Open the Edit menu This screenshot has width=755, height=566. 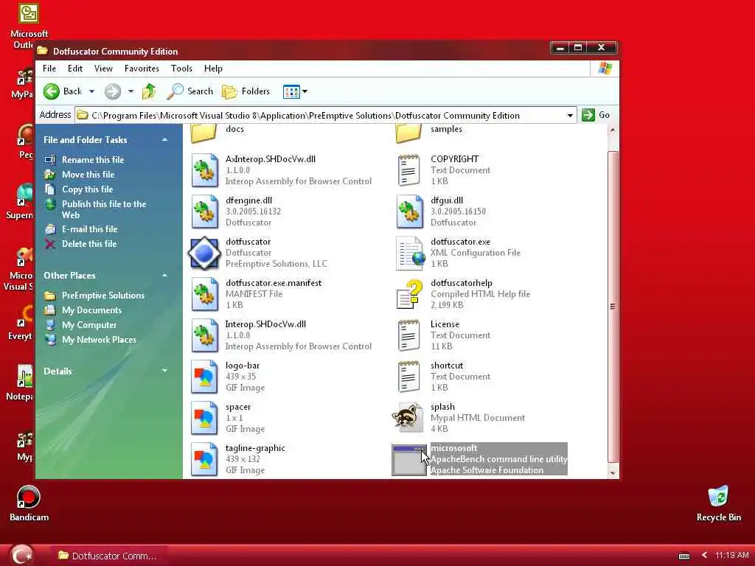75,69
